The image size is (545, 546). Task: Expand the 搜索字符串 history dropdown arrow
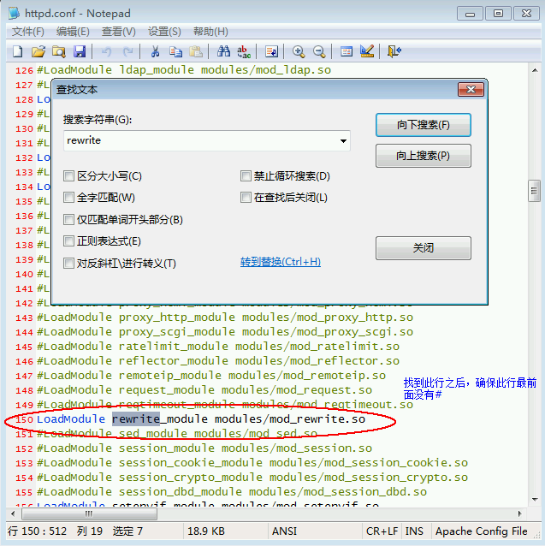tap(343, 140)
